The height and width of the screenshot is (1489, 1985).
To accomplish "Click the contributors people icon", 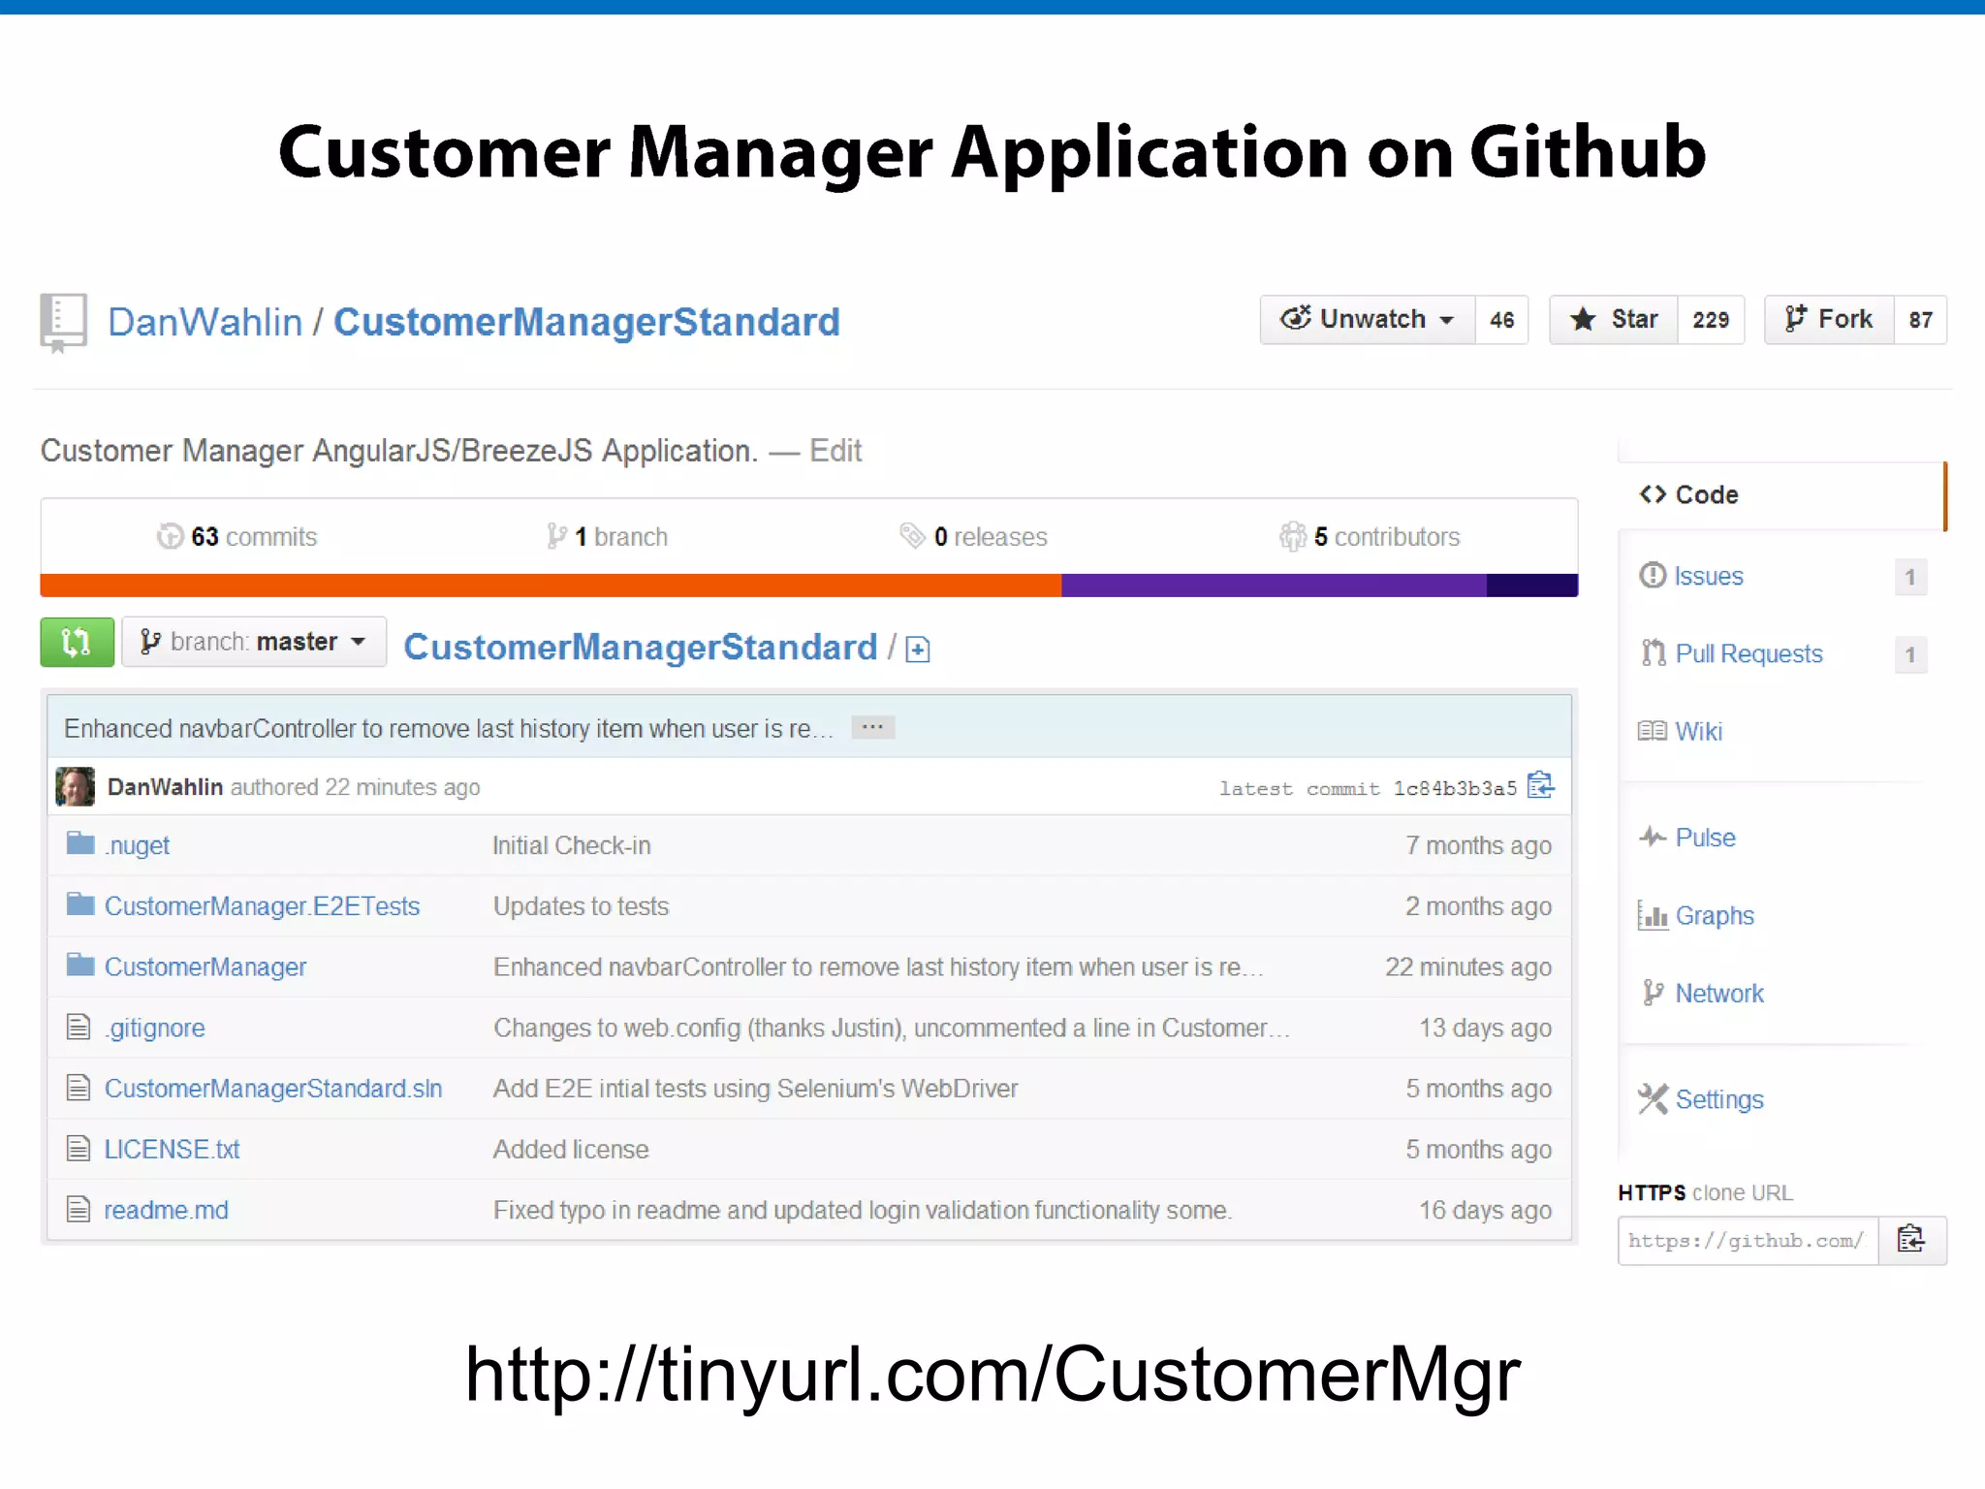I will (1292, 536).
